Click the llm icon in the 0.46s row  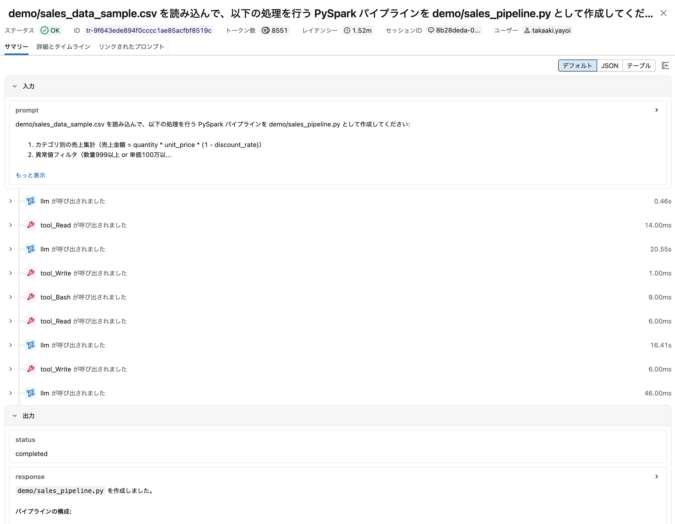pos(31,201)
